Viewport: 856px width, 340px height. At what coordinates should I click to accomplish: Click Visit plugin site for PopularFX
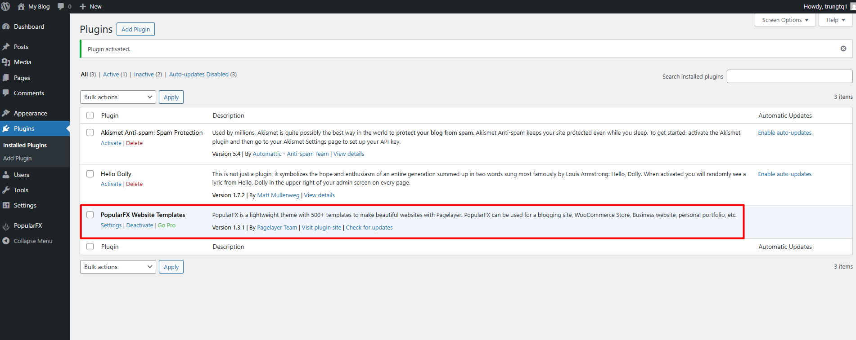pos(321,227)
